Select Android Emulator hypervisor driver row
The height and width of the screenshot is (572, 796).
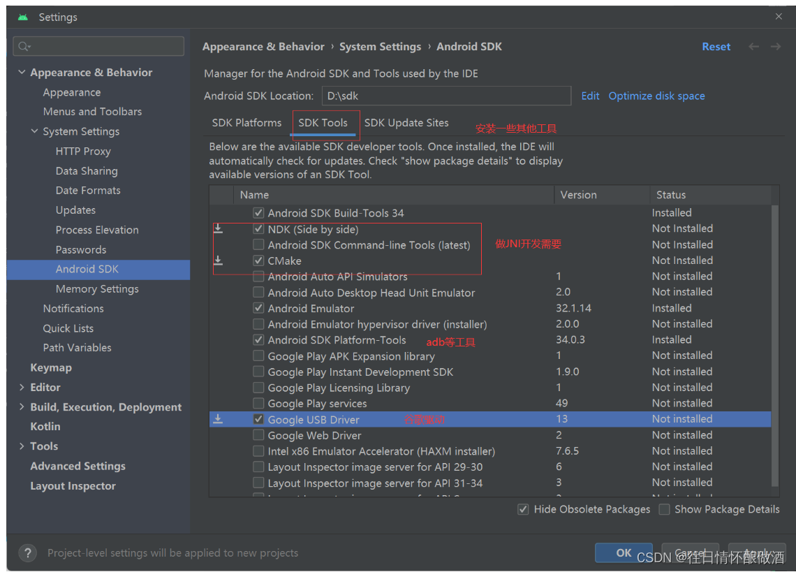click(490, 324)
